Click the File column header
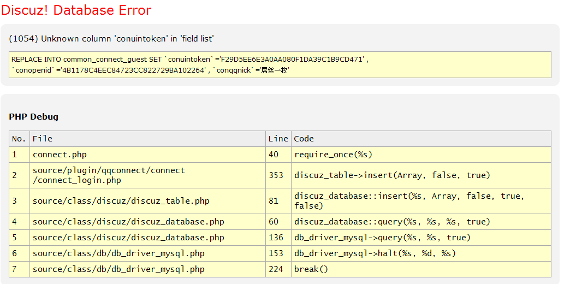This screenshot has width=576, height=284. [43, 139]
